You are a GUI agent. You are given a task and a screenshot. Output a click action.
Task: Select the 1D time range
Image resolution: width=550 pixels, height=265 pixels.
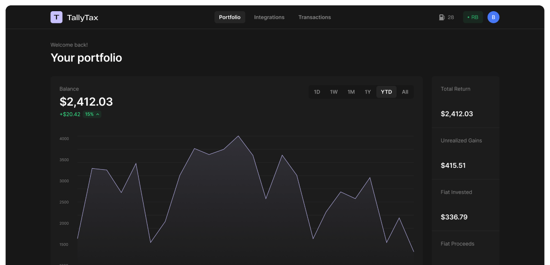click(x=317, y=92)
